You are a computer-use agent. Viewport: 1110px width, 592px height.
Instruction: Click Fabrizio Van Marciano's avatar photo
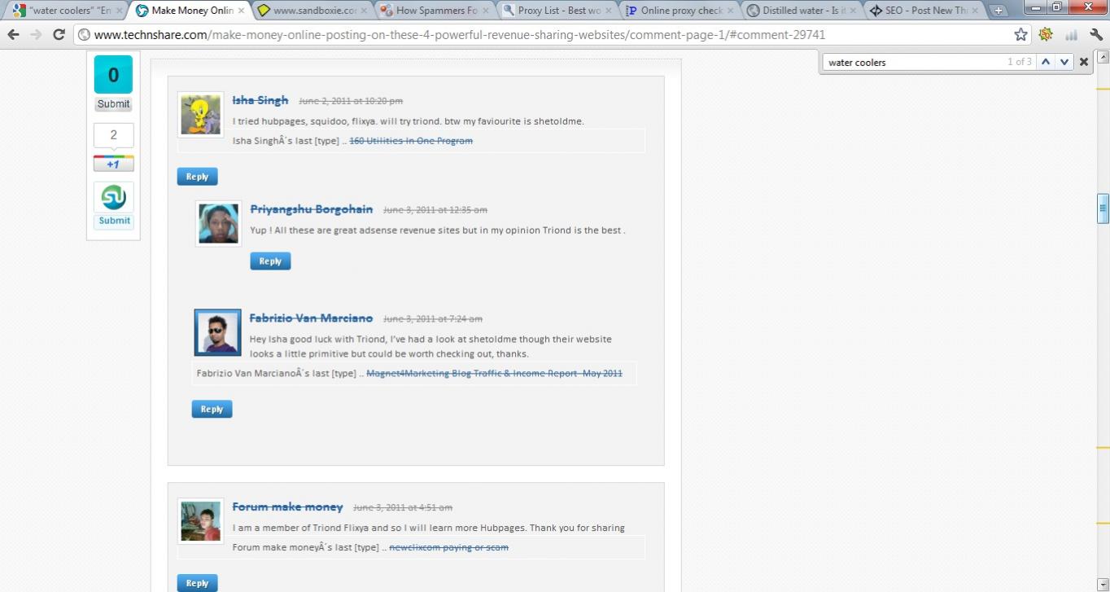[217, 332]
